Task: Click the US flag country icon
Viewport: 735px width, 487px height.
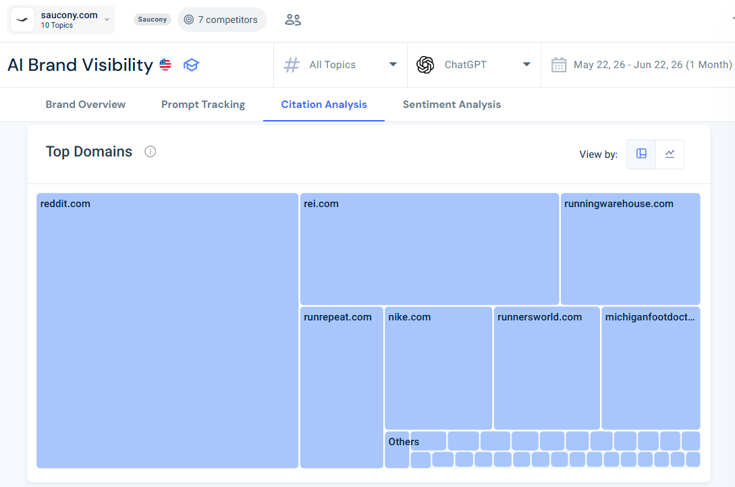Action: (165, 65)
